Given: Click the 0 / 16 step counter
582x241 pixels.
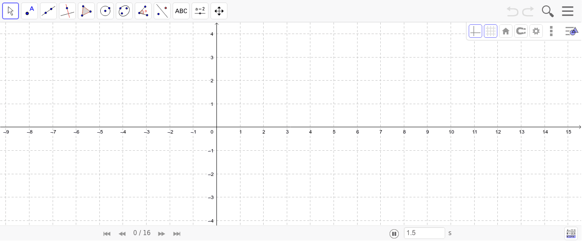Looking at the screenshot, I should coord(141,233).
